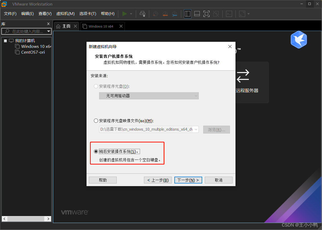Close the new VM wizard dialog
This screenshot has width=322, height=230.
pyautogui.click(x=230, y=47)
